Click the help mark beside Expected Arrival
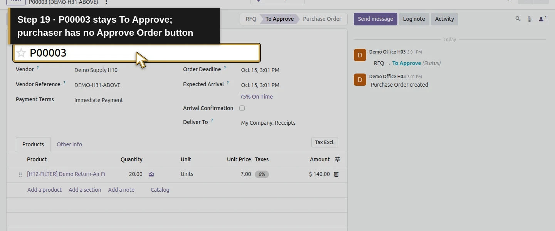 (x=228, y=83)
